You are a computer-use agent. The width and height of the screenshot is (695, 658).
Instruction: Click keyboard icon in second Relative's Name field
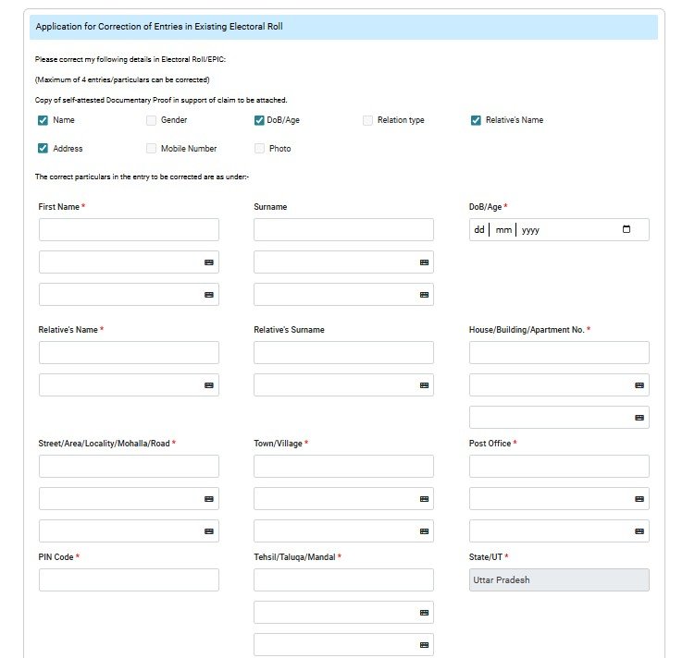tap(208, 385)
